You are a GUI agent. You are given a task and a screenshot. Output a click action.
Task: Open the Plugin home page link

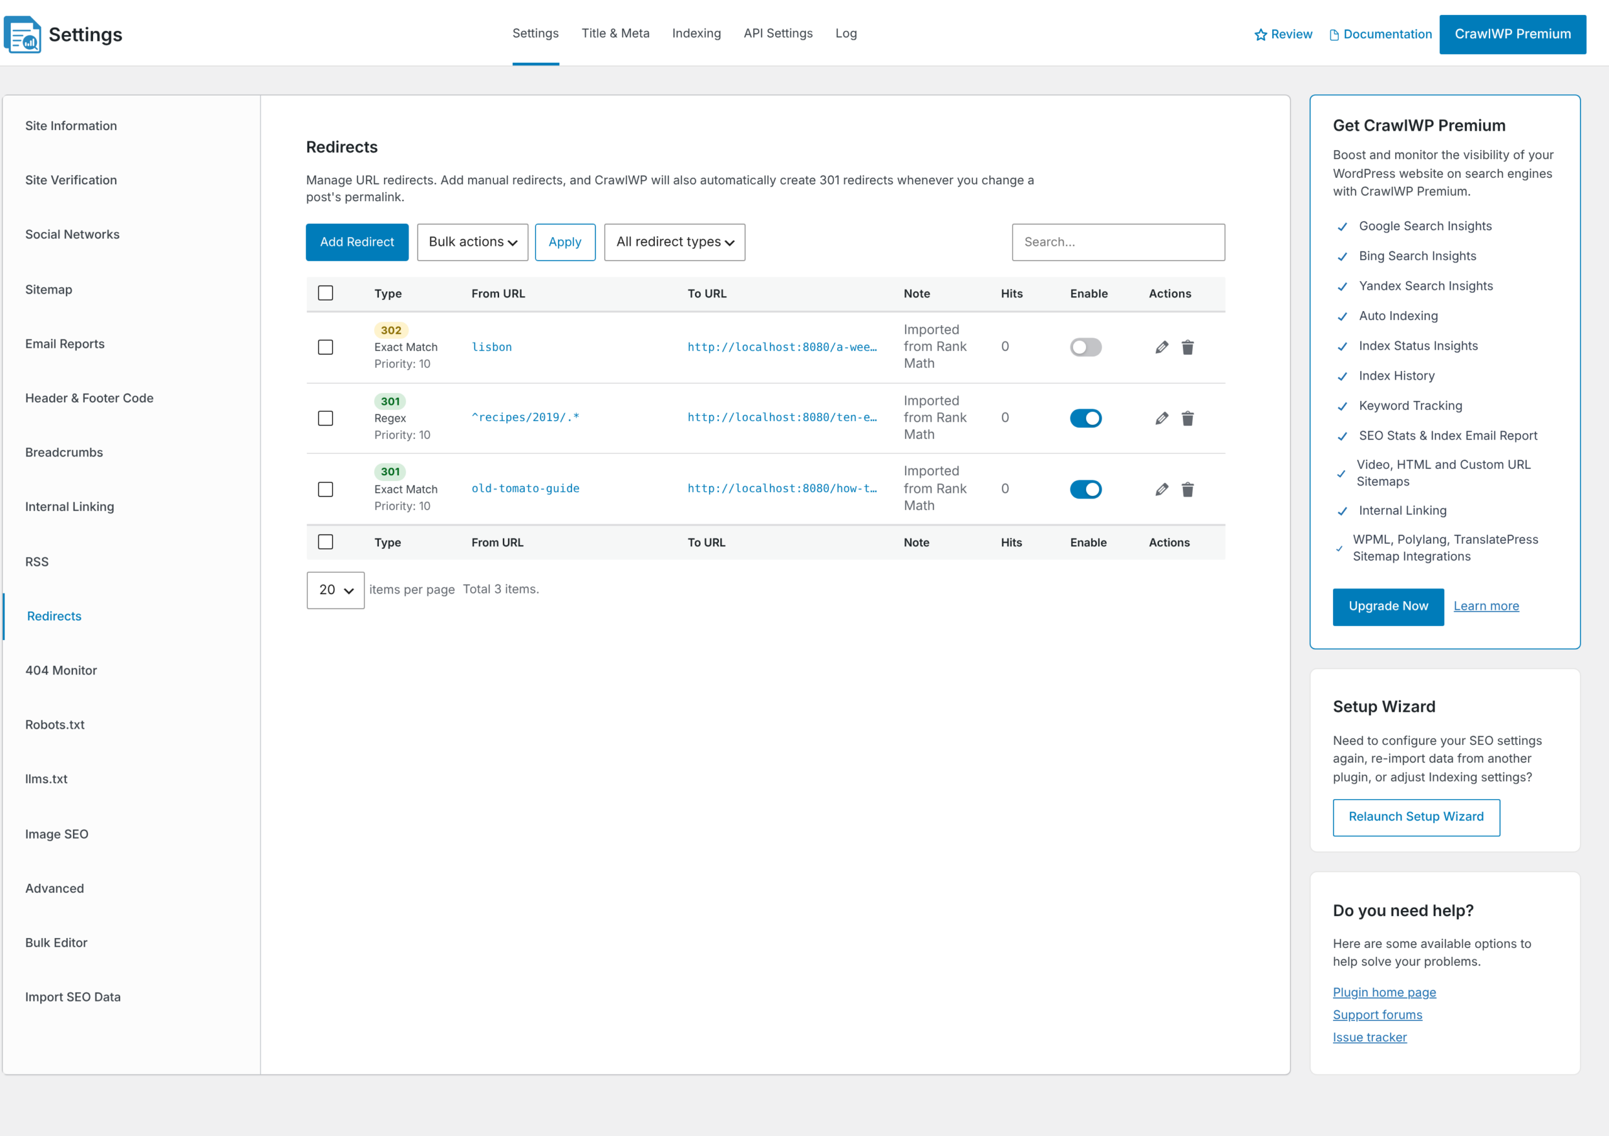(1384, 992)
